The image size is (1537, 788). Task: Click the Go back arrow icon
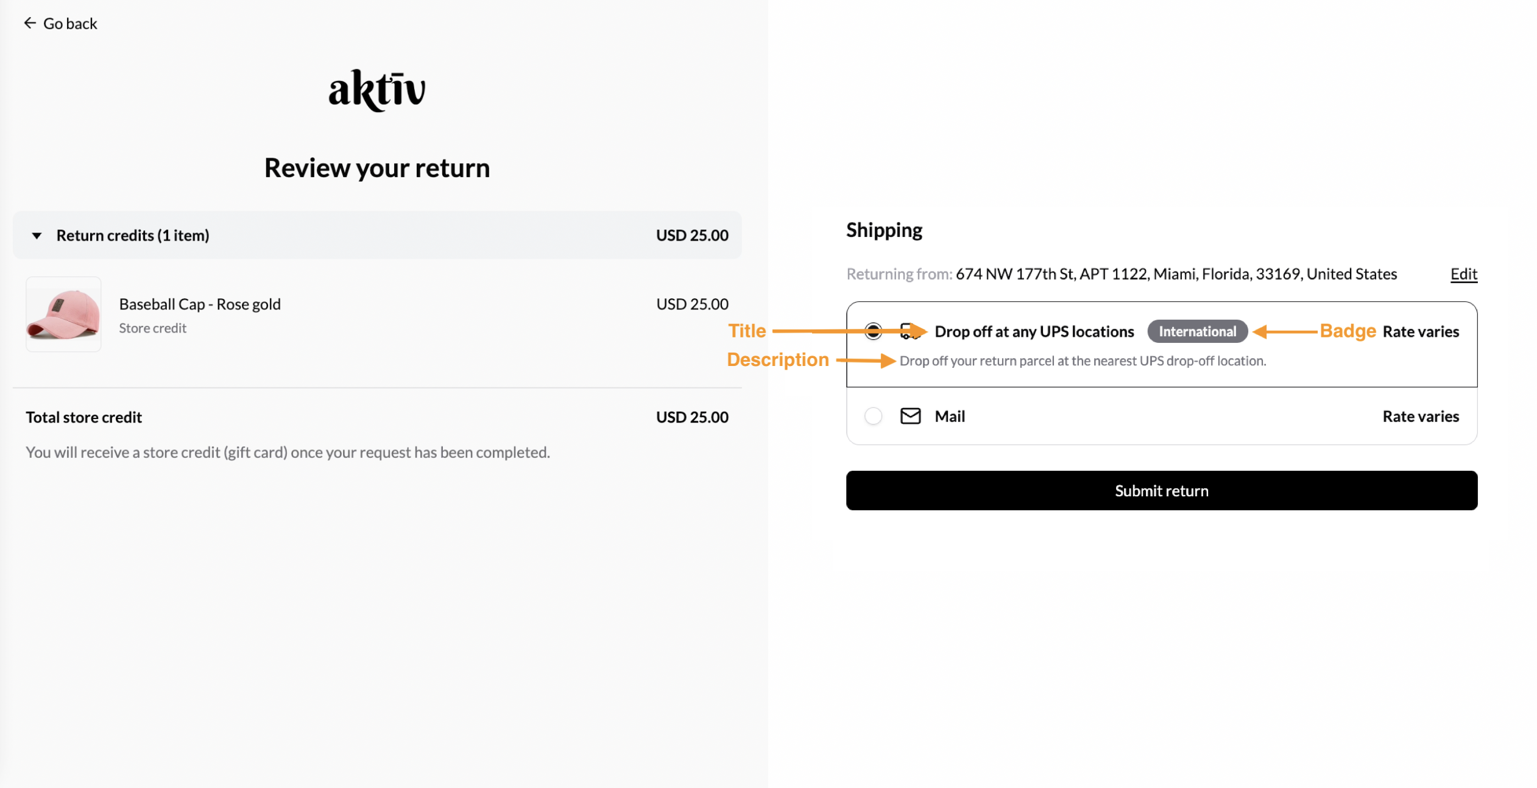(30, 23)
